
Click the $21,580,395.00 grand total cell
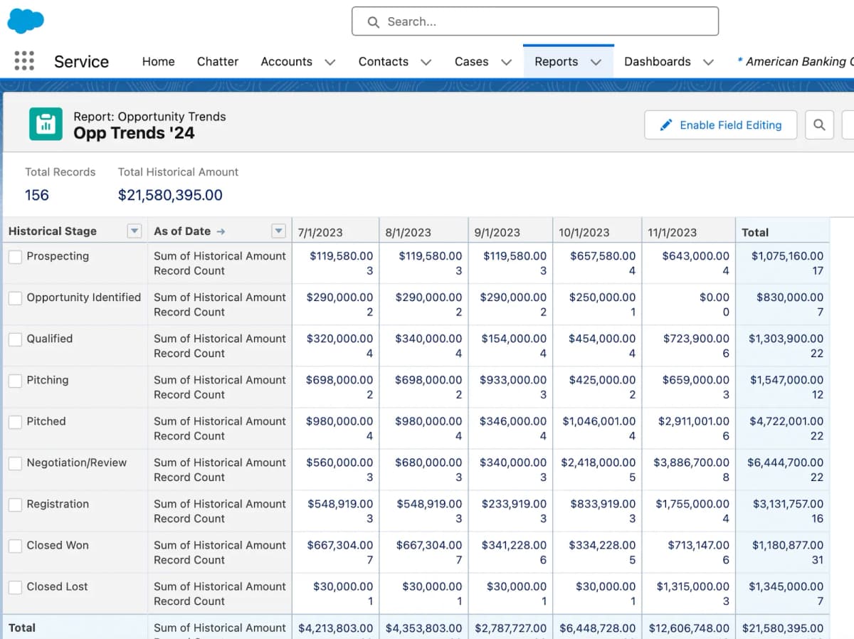click(x=783, y=628)
